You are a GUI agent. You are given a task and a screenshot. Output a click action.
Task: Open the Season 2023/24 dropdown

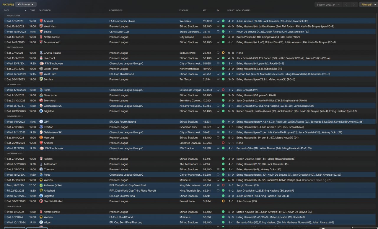(328, 5)
